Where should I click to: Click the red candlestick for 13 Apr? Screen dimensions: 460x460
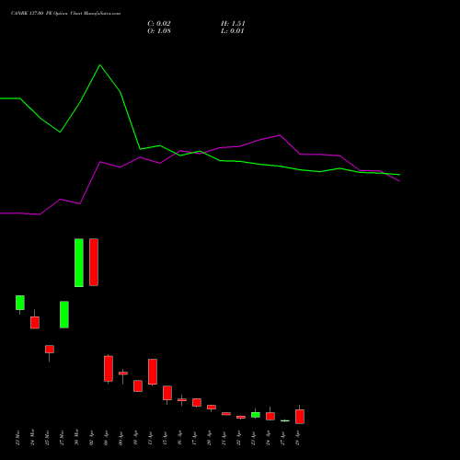[x=153, y=372]
